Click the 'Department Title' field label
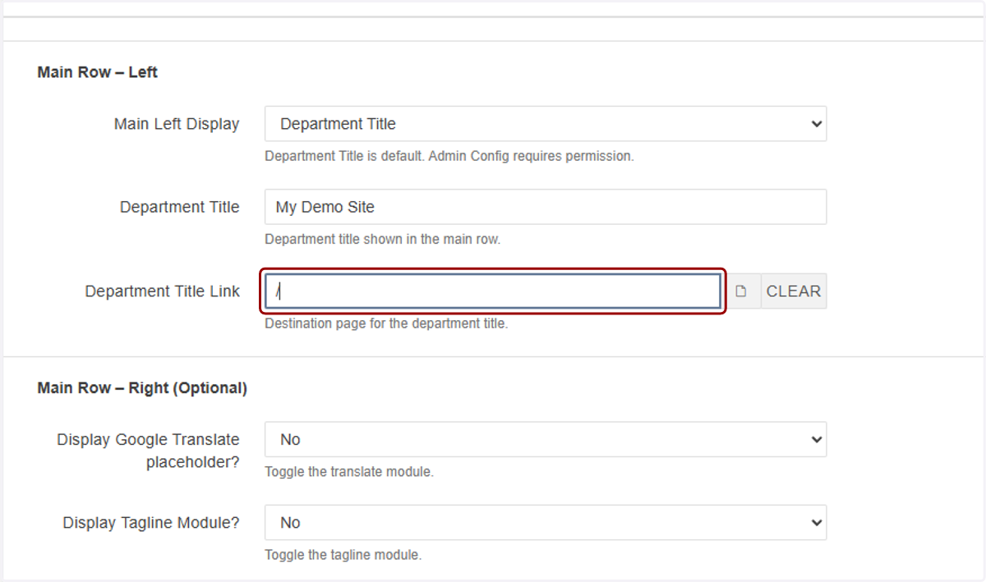 click(180, 207)
